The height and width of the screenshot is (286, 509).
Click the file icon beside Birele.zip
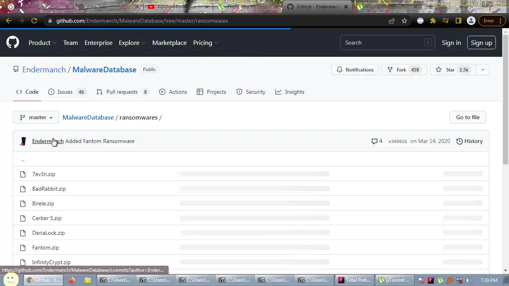coord(23,203)
